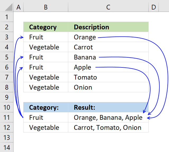The height and width of the screenshot is (152, 169).
Task: Select column D header
Action: 153,7
